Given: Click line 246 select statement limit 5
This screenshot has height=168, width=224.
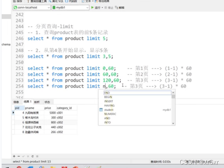Looking at the screenshot, I should [68, 39].
